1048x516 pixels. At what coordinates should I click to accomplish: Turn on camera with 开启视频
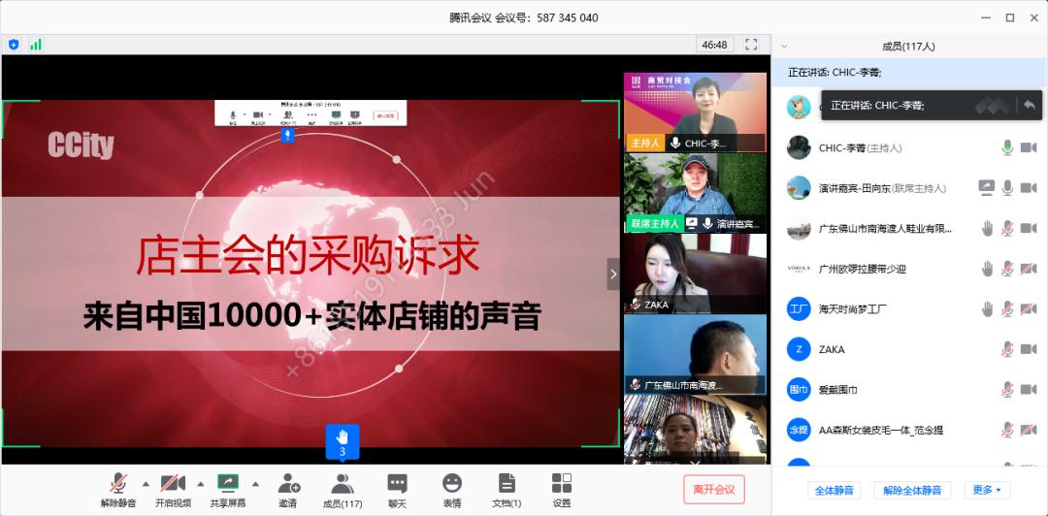point(173,490)
